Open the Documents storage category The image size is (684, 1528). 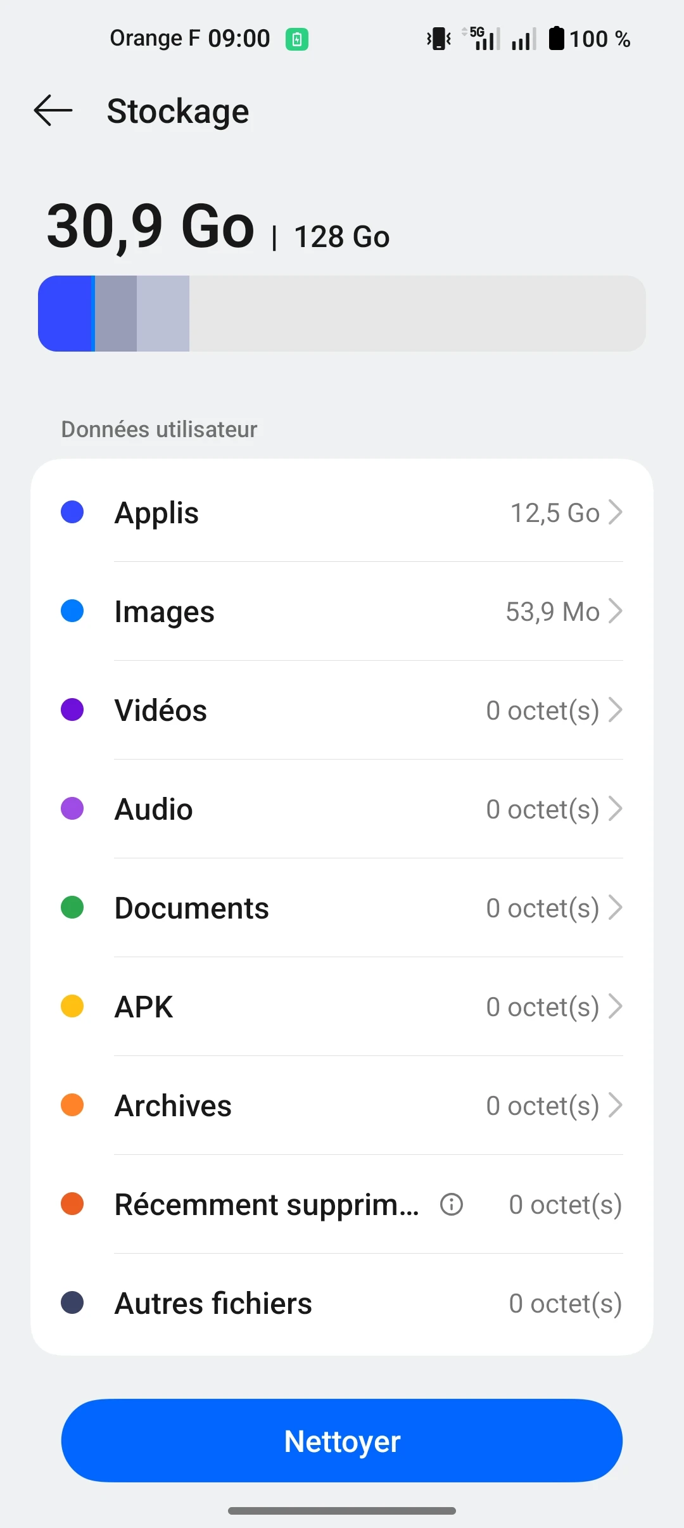(x=342, y=908)
